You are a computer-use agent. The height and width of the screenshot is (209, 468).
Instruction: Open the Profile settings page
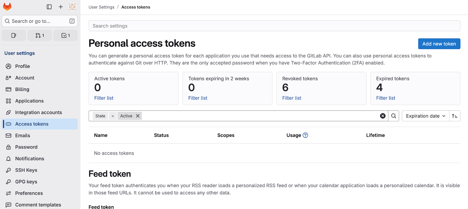[23, 66]
